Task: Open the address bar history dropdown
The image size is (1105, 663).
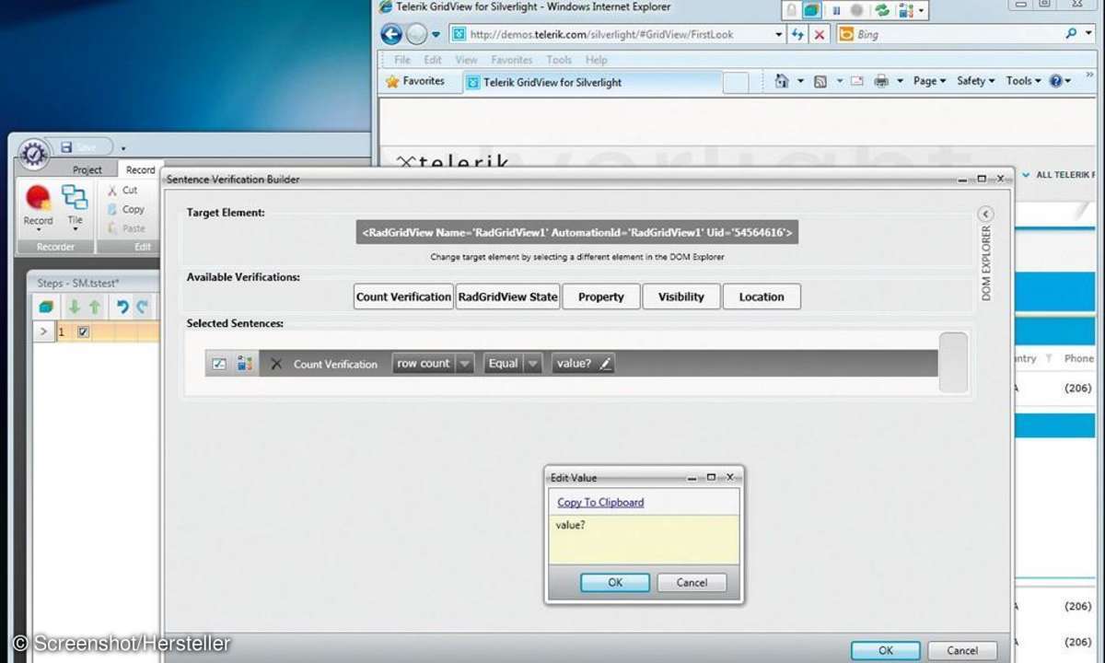Action: coord(778,35)
